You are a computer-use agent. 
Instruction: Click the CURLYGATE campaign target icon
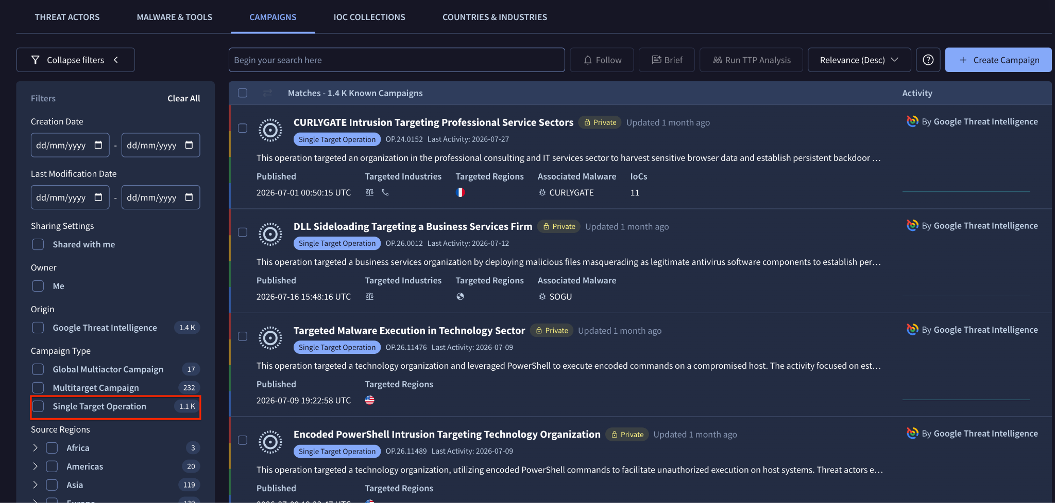[x=270, y=131]
